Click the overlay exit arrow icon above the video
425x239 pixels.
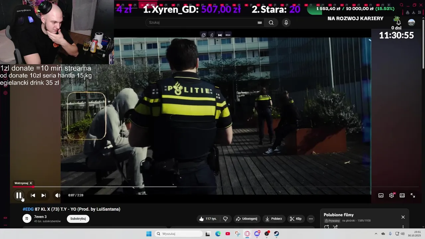[x=212, y=35]
